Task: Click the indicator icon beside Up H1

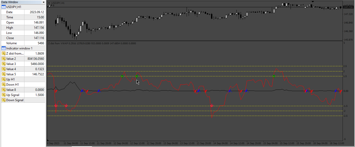Action: coord(4,79)
